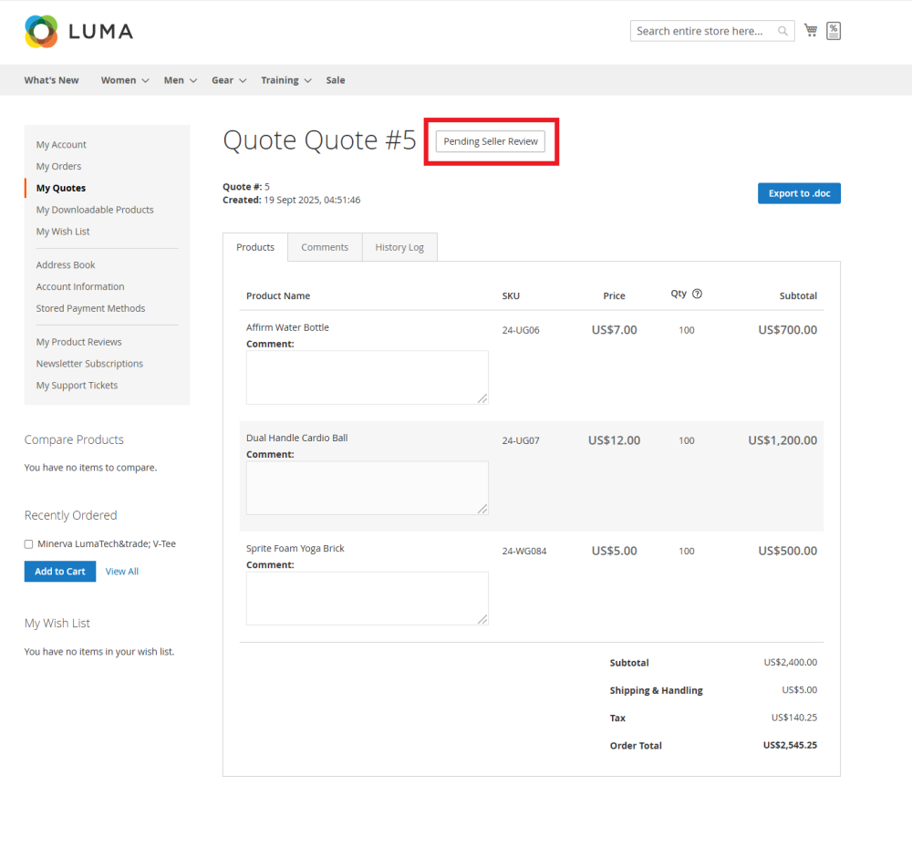Open Newsletter Subscriptions link
This screenshot has width=912, height=847.
[x=89, y=364]
